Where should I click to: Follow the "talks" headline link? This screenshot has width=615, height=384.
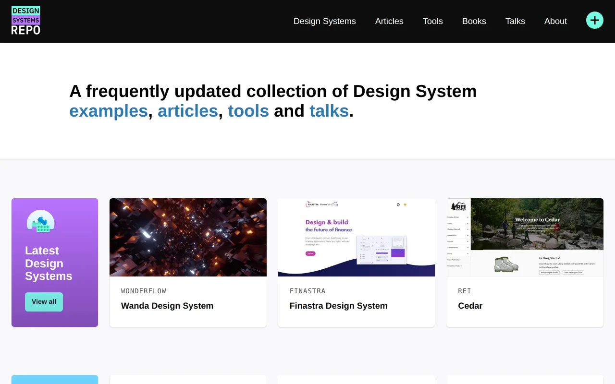(329, 111)
